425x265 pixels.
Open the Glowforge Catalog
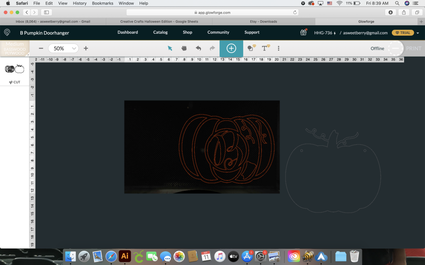coord(161,32)
